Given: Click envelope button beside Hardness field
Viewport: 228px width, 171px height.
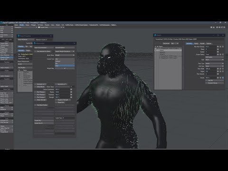Looking at the screenshot, I should pyautogui.click(x=71, y=95).
